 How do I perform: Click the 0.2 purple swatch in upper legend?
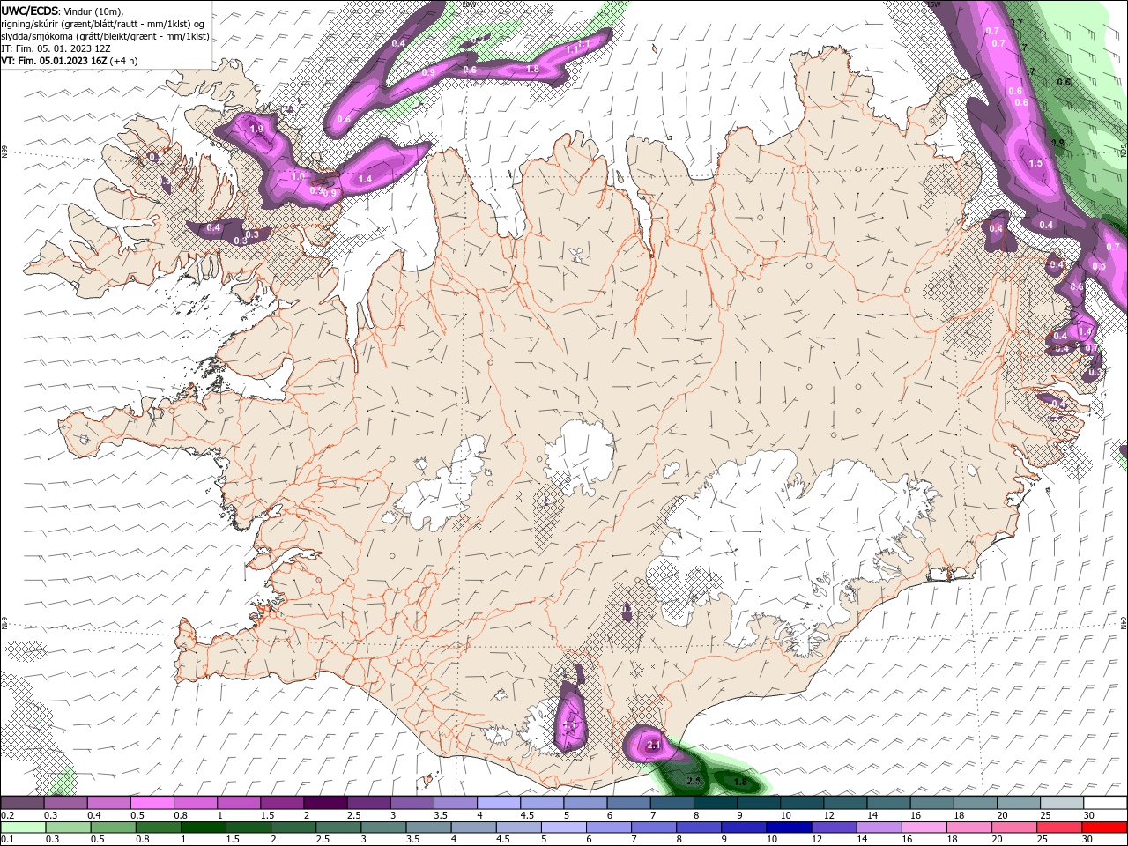coord(23,802)
